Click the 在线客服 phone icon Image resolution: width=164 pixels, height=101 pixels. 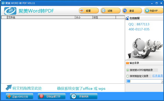point(127,18)
